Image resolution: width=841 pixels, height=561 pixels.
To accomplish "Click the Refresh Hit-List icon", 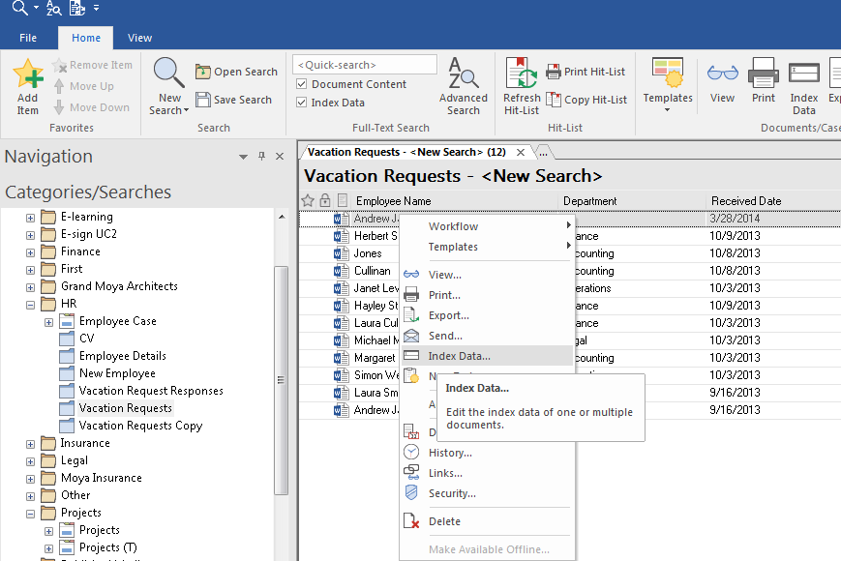I will [x=522, y=75].
